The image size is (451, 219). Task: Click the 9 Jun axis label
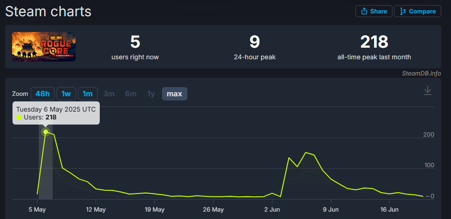330,210
